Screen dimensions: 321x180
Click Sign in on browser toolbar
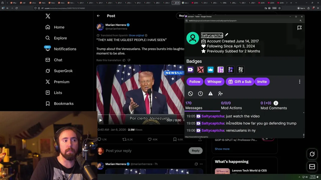click(x=301, y=8)
